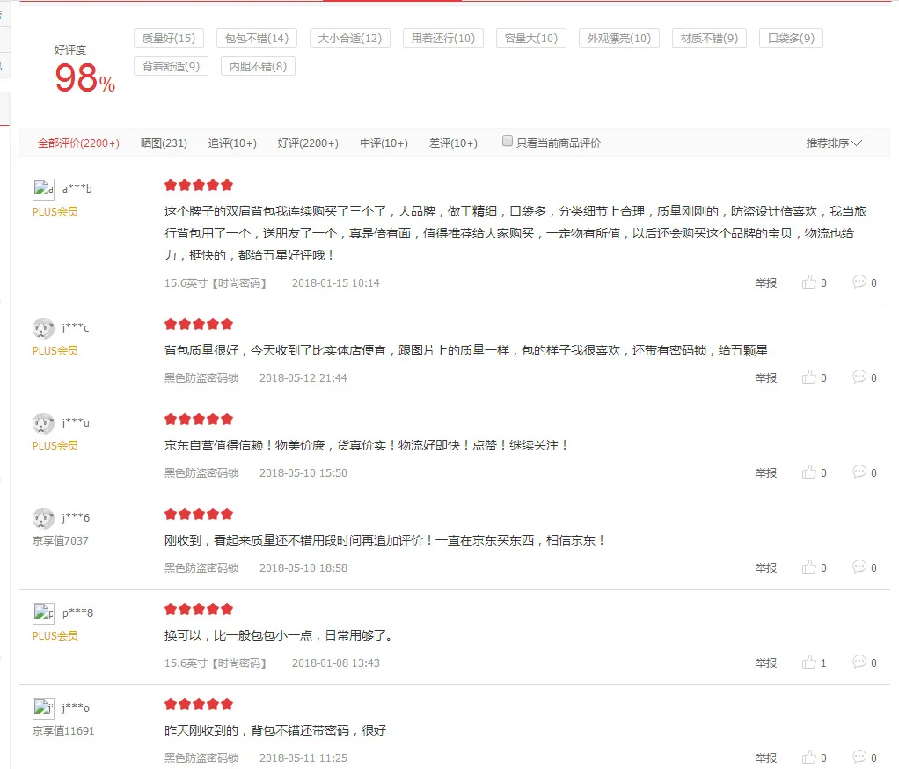The height and width of the screenshot is (769, 899).
Task: Choose the 容量大(10) review tag
Action: [x=531, y=38]
